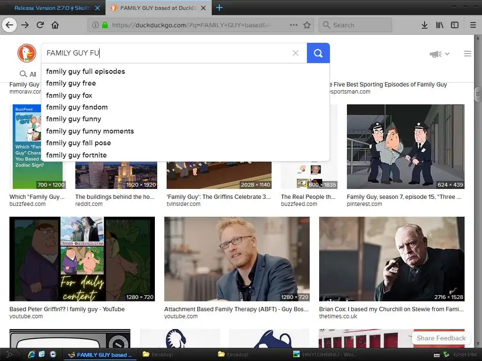The height and width of the screenshot is (361, 482).
Task: Open Attachment Based Family Therapy thumbnail
Action: coord(237,259)
